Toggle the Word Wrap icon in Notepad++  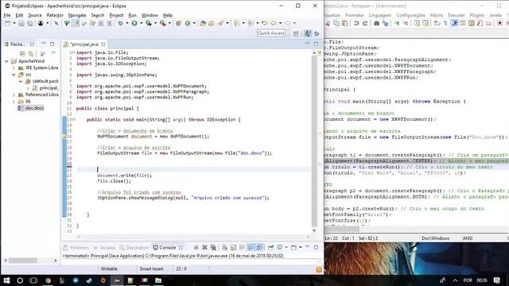coord(437,23)
